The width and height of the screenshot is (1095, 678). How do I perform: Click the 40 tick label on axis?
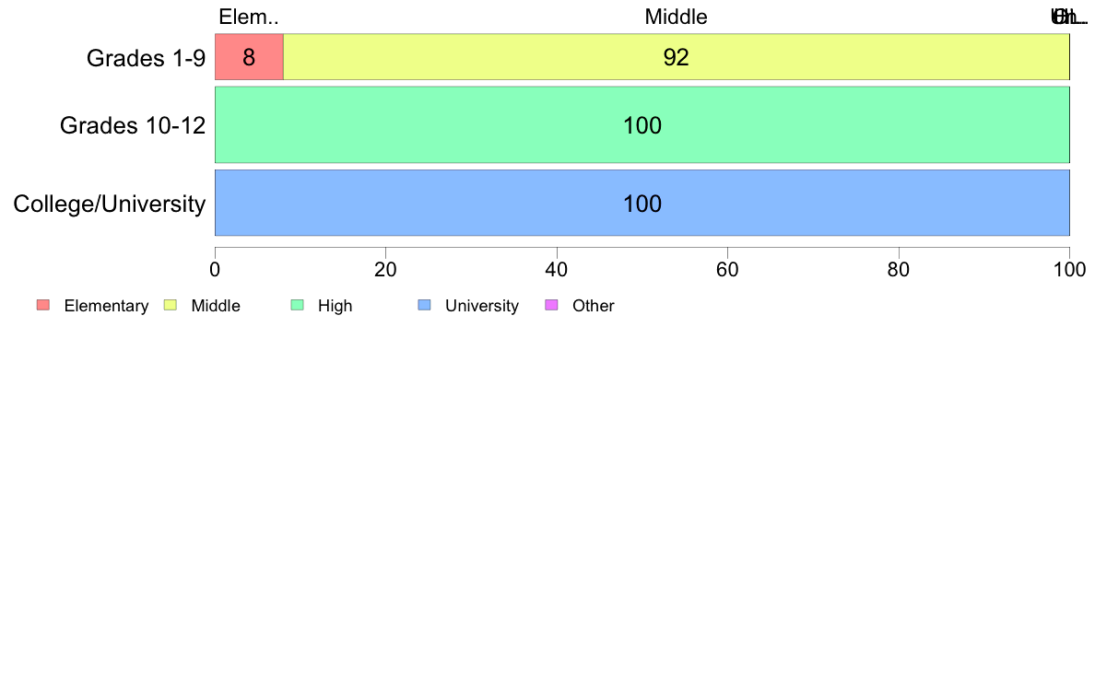557,270
